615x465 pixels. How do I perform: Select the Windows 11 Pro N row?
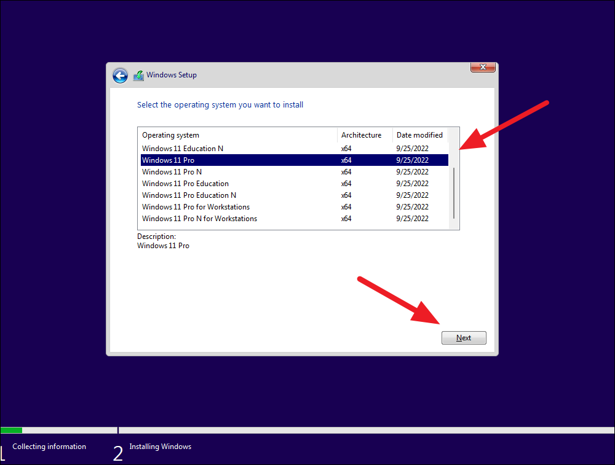pos(294,172)
